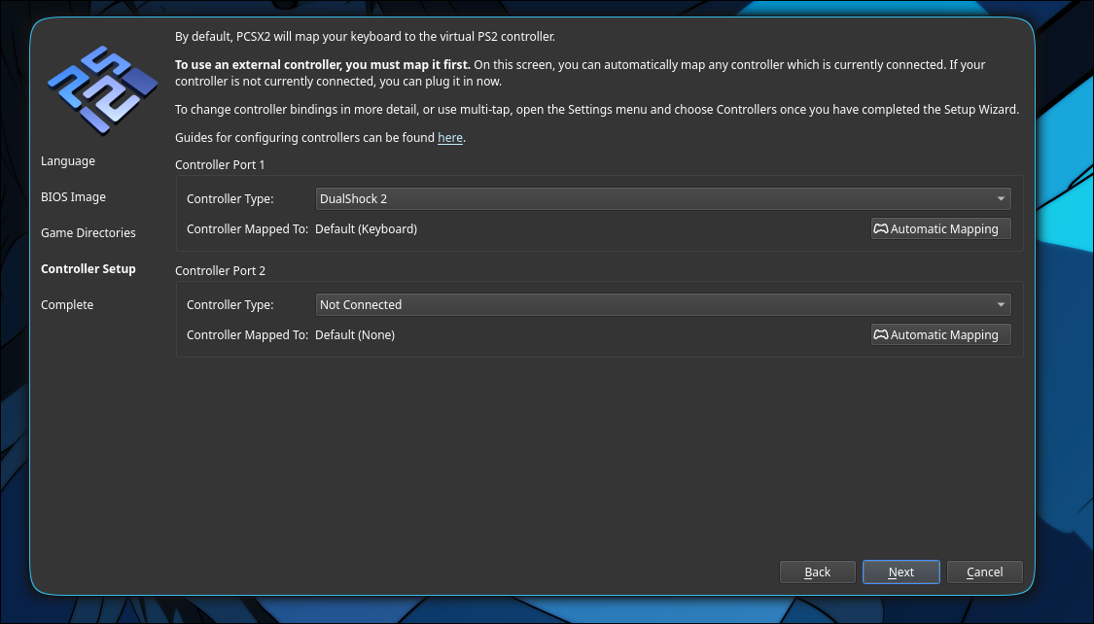Go to the Language wizard step
The width and height of the screenshot is (1094, 624).
coord(68,161)
